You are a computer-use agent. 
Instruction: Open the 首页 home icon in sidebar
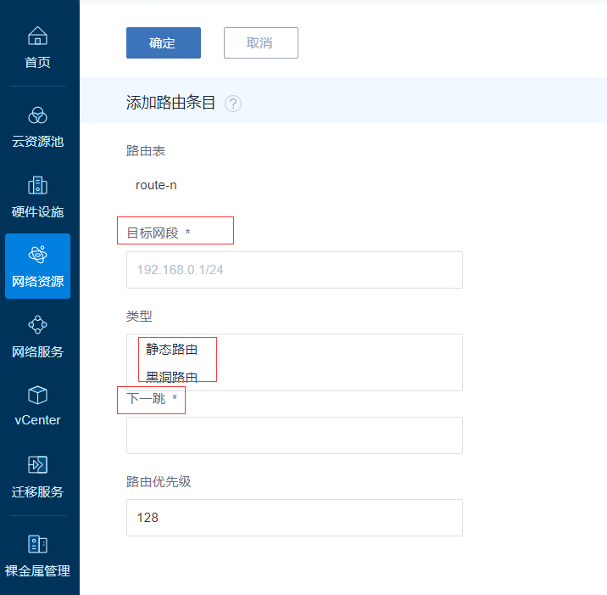click(37, 36)
